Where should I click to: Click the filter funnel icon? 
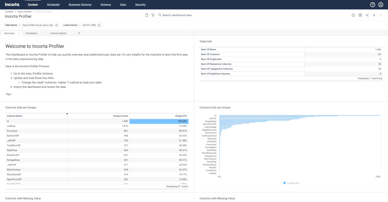[x=153, y=15]
